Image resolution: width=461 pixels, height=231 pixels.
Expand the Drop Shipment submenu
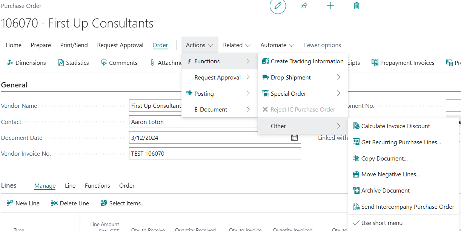pos(303,77)
